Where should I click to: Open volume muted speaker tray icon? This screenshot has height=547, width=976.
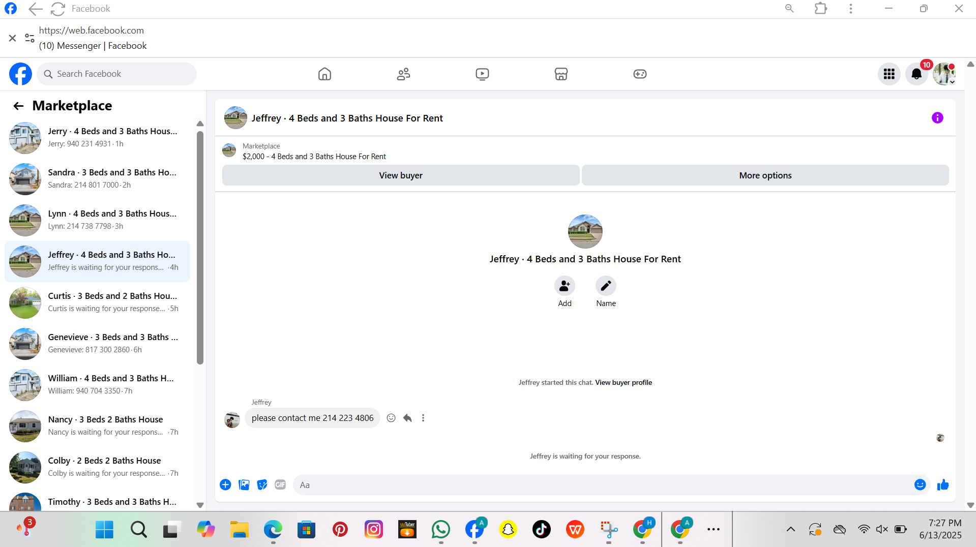(x=882, y=530)
